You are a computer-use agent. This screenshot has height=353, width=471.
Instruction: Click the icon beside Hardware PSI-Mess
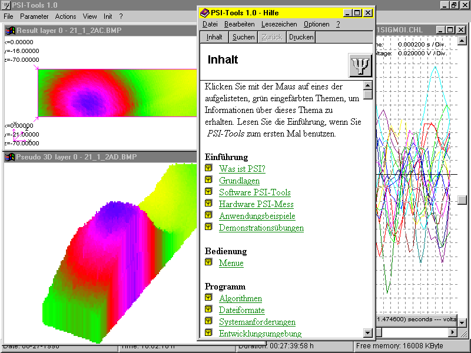coord(208,204)
